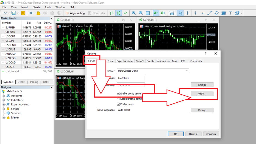Open the Market shopping bag toolbar icon
This screenshot has width=256, height=144.
click(38, 13)
